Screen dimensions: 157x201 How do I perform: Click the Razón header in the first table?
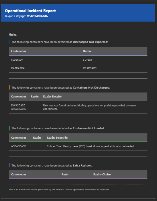tap(87, 51)
